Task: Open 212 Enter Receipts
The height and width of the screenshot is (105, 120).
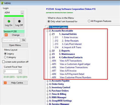Action: point(67,41)
